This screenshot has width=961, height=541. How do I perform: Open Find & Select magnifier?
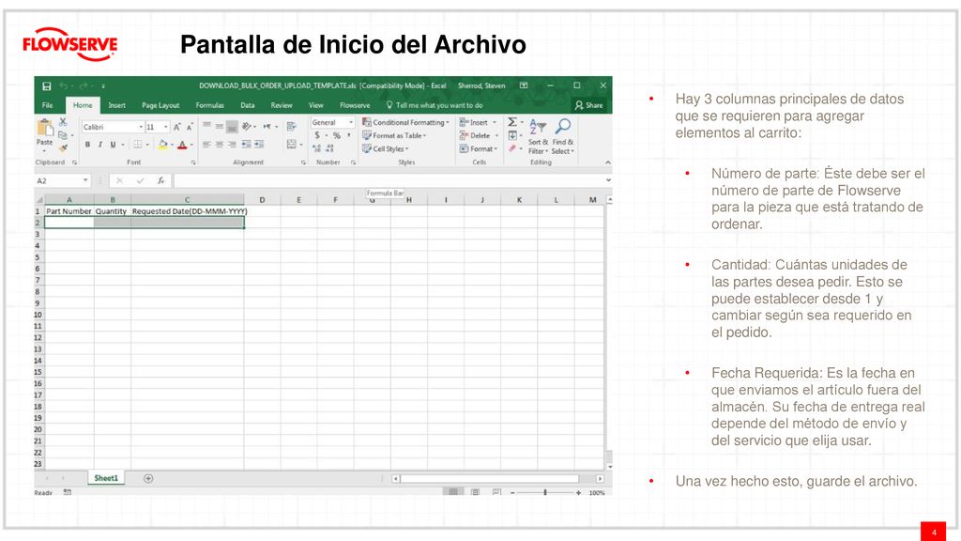tap(563, 136)
